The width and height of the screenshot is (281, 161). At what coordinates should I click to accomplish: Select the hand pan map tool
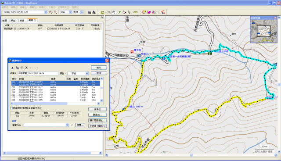pos(114,12)
